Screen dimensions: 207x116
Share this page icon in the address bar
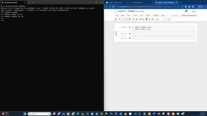coord(175,7)
